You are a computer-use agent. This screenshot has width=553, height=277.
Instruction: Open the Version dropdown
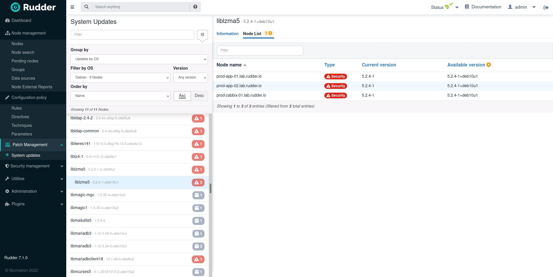pyautogui.click(x=190, y=77)
